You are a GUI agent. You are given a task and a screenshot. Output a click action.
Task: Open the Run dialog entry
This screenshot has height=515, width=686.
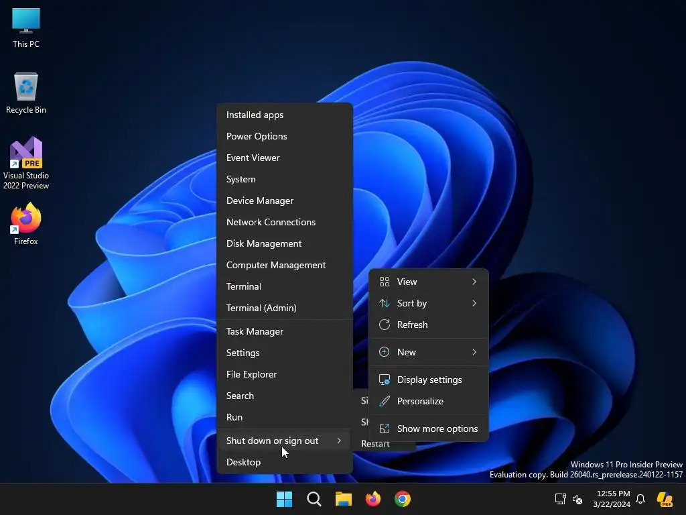click(285, 417)
